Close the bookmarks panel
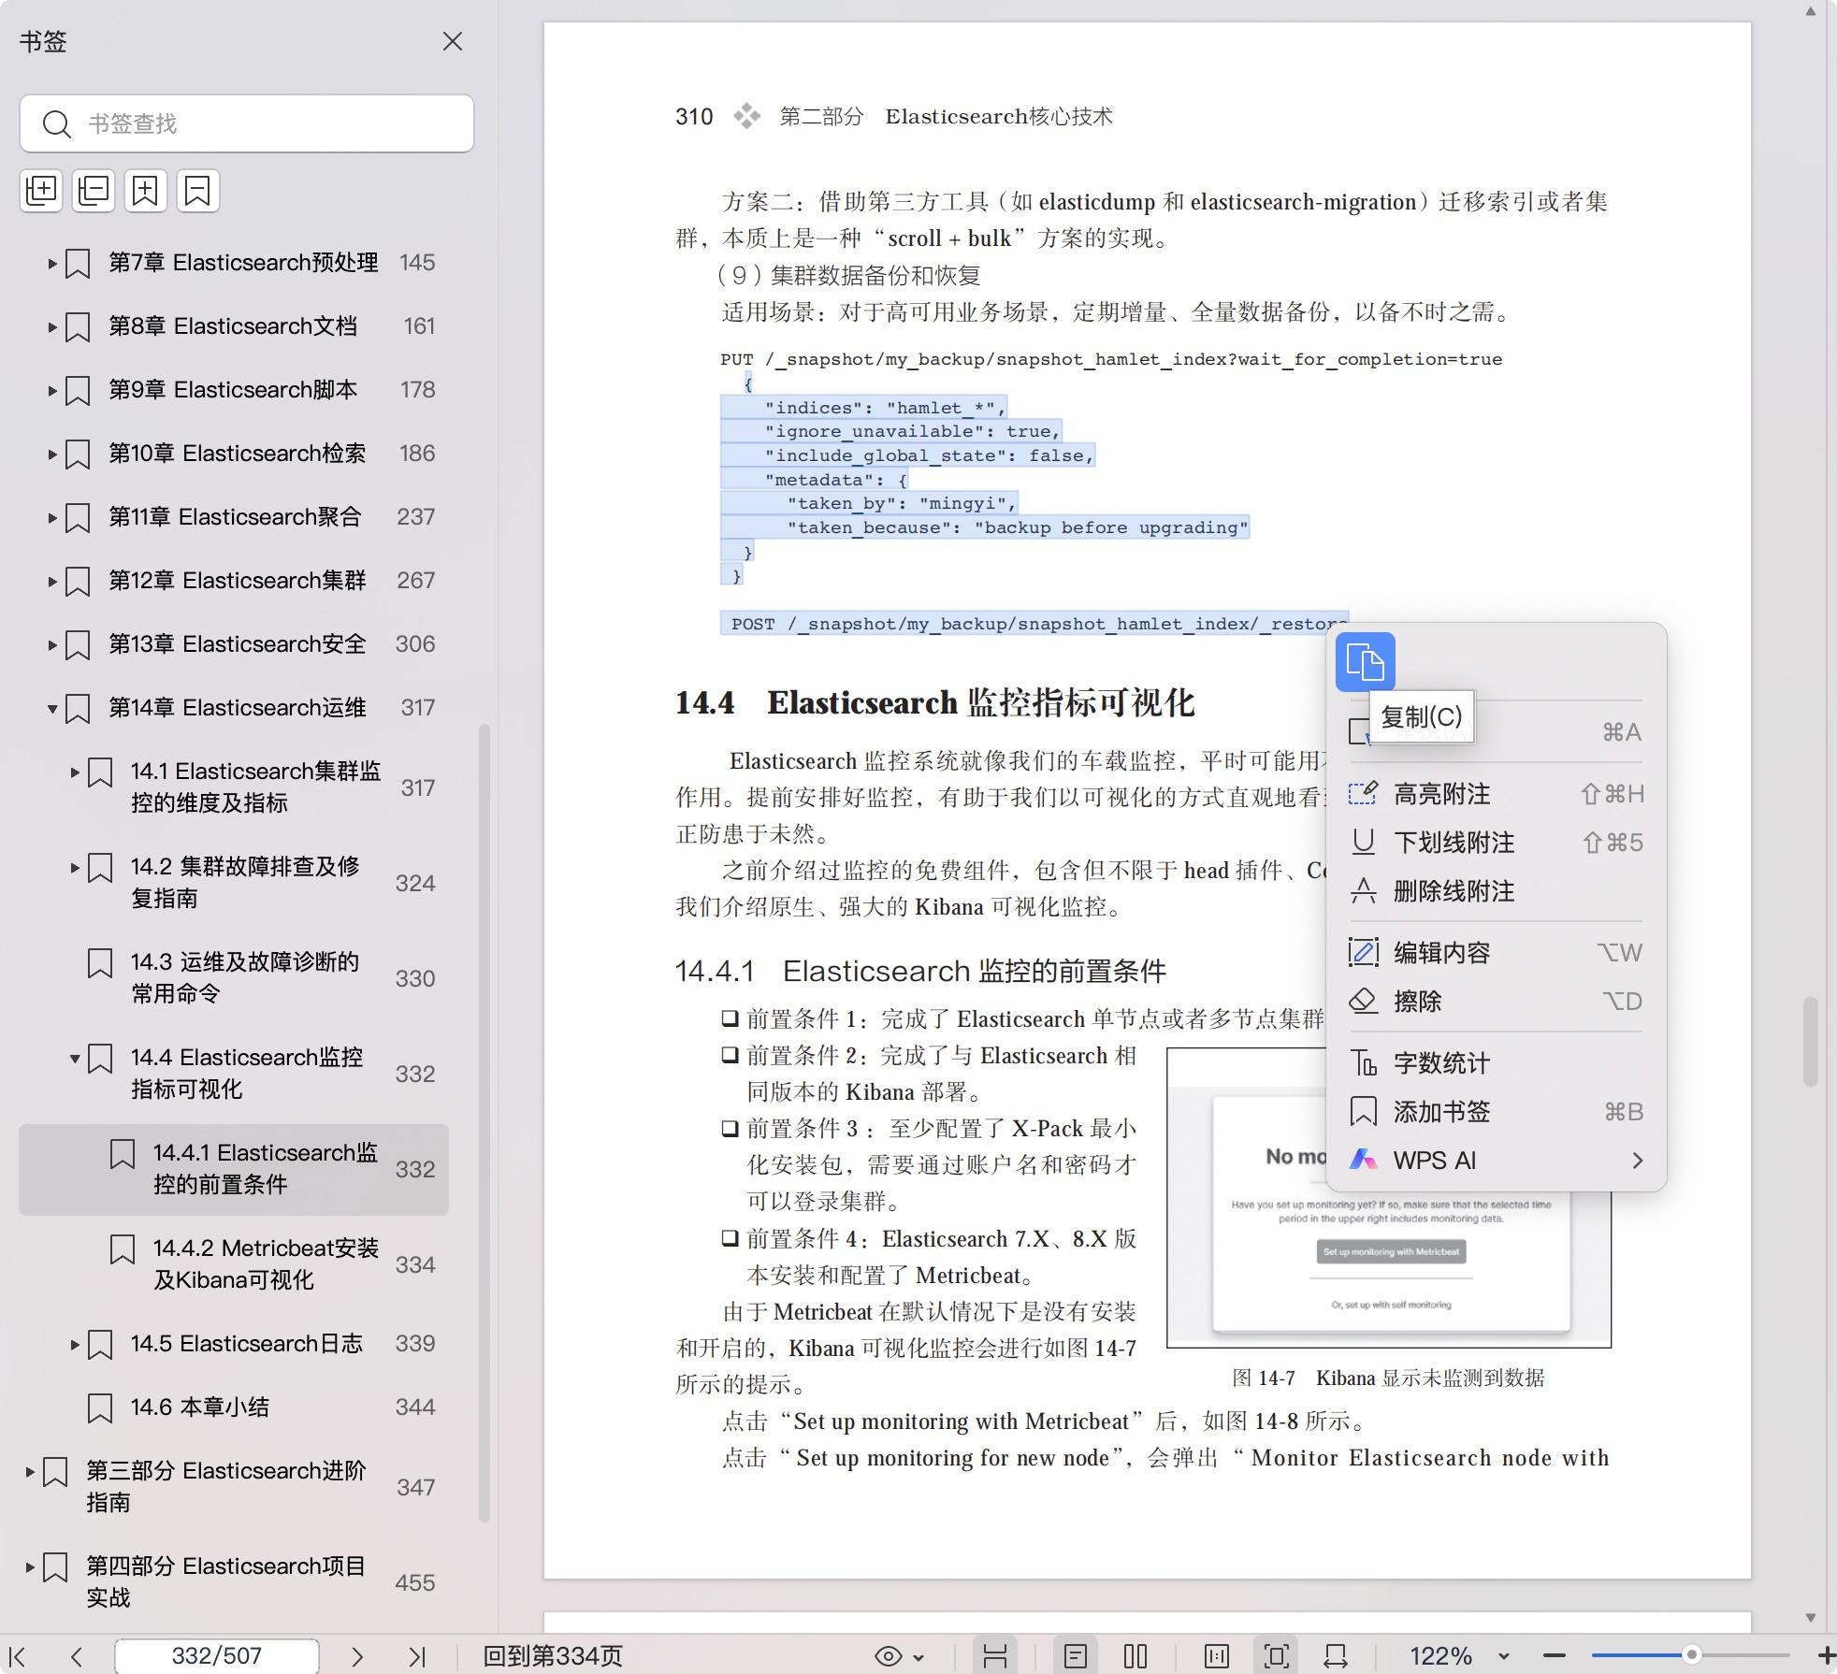This screenshot has width=1837, height=1674. [x=453, y=41]
